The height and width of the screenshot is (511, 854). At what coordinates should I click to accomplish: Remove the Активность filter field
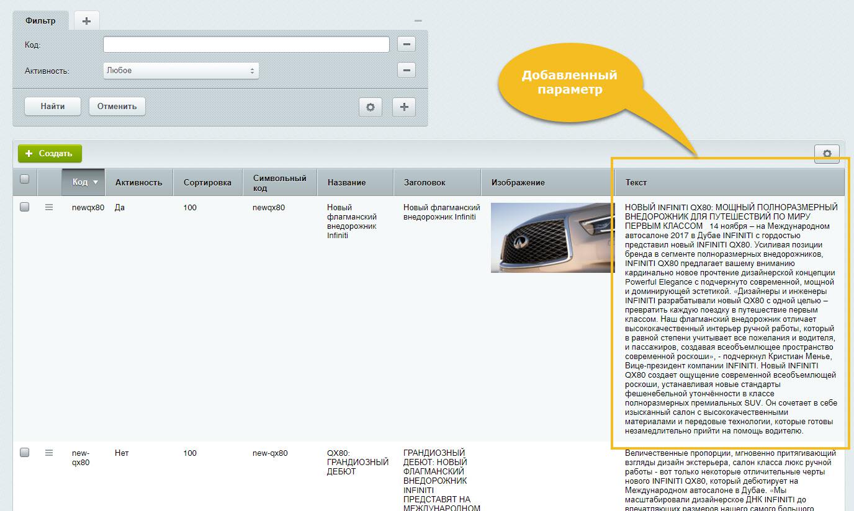(407, 70)
